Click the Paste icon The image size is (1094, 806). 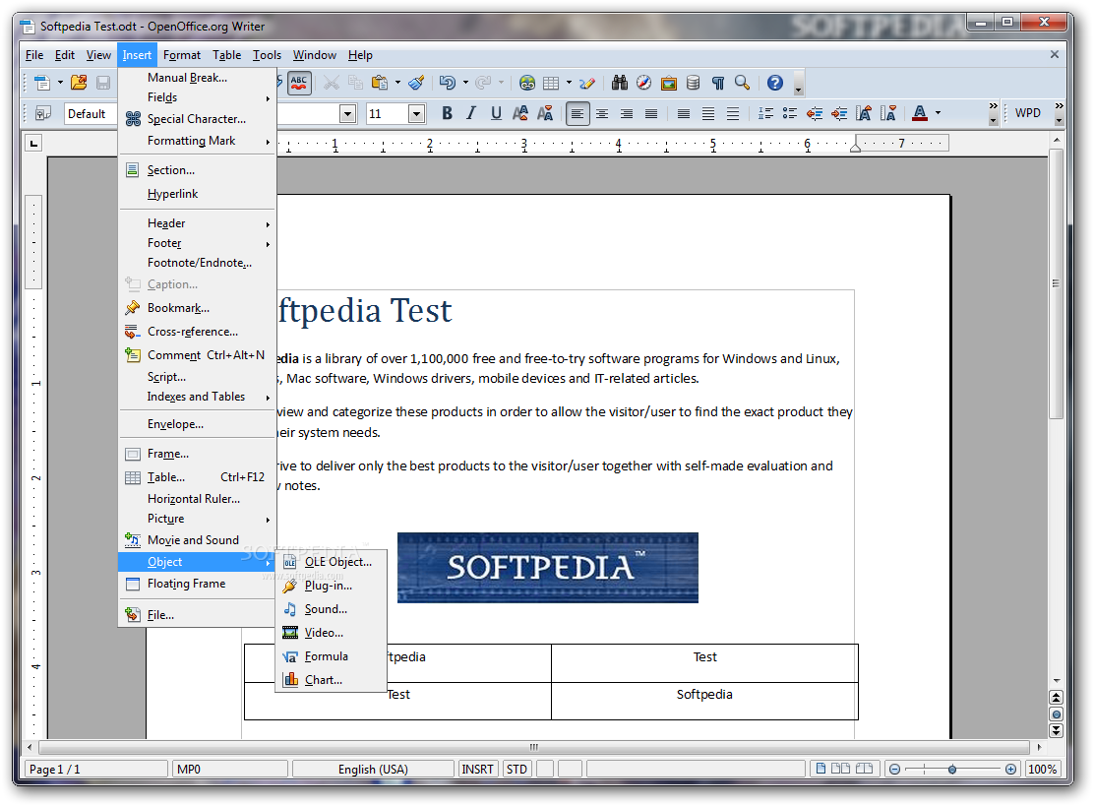[380, 83]
